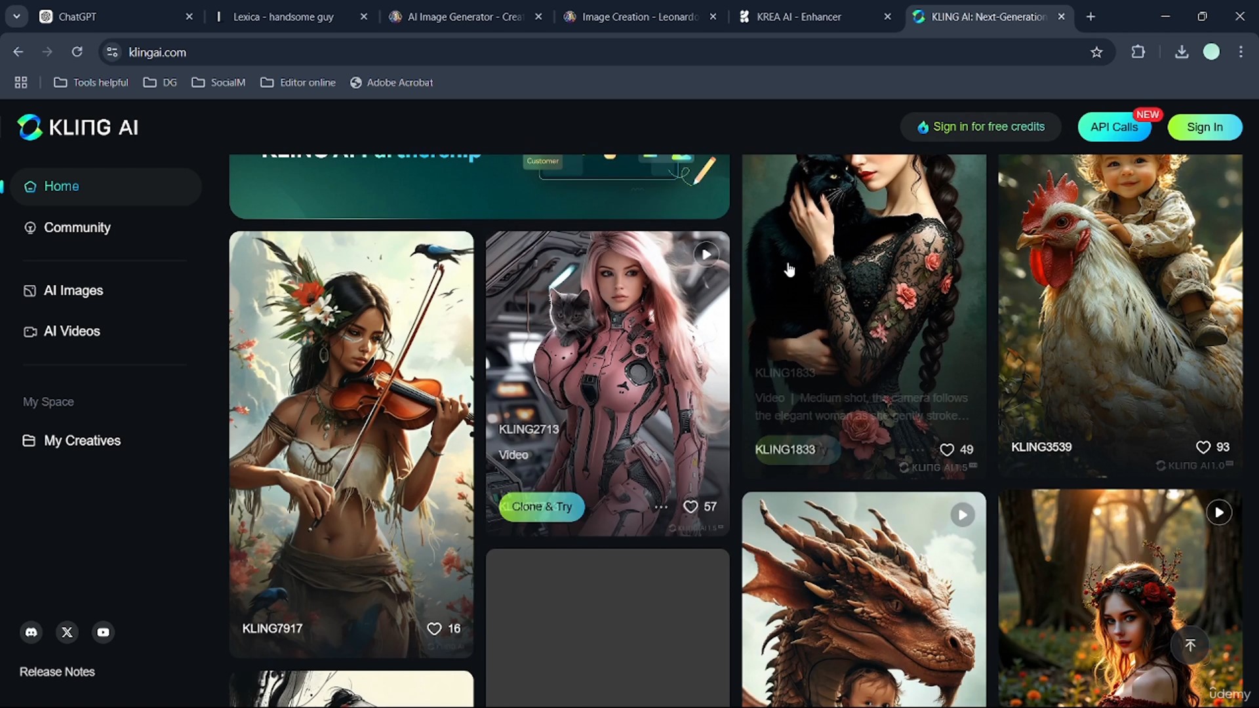This screenshot has width=1259, height=708.
Task: Bookmark this page with star icon
Action: click(1096, 52)
